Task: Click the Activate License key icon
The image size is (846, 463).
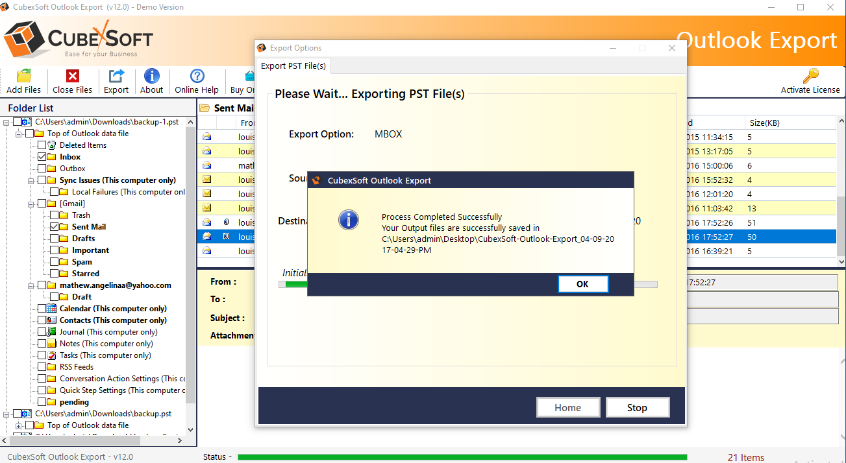Action: [810, 76]
